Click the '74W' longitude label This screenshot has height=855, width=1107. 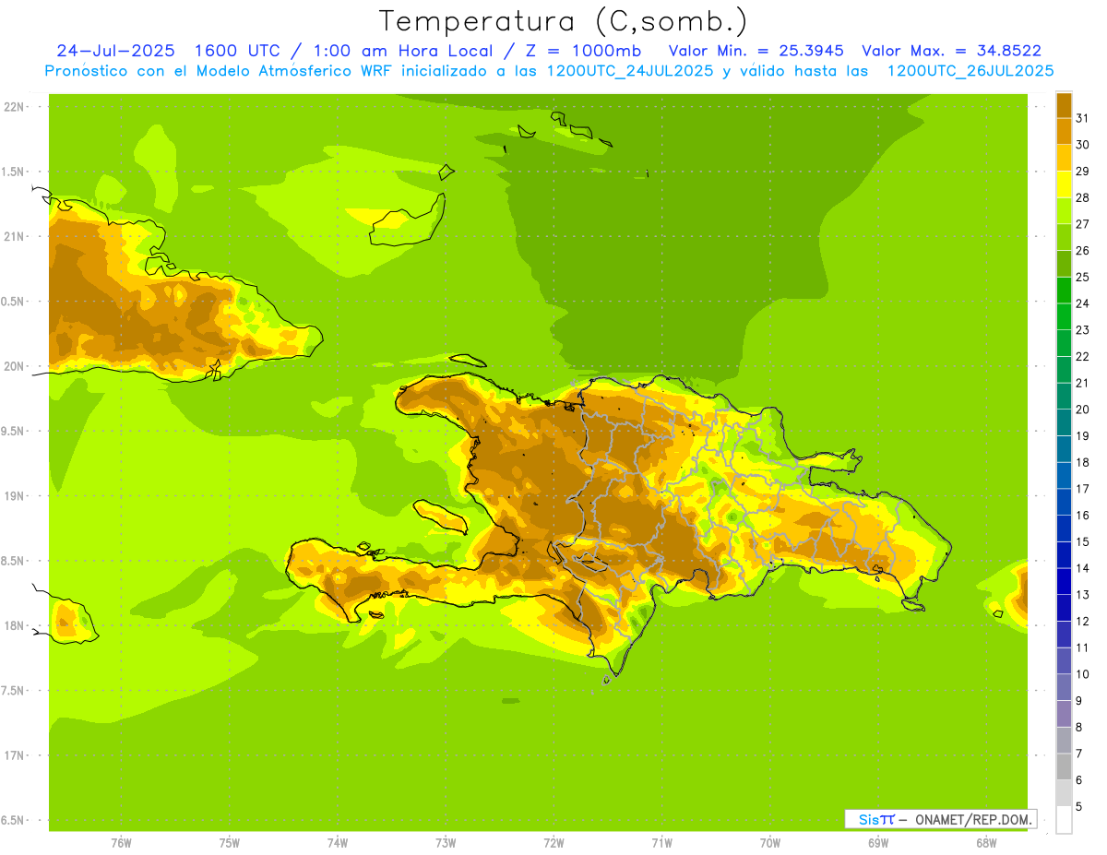tap(337, 843)
